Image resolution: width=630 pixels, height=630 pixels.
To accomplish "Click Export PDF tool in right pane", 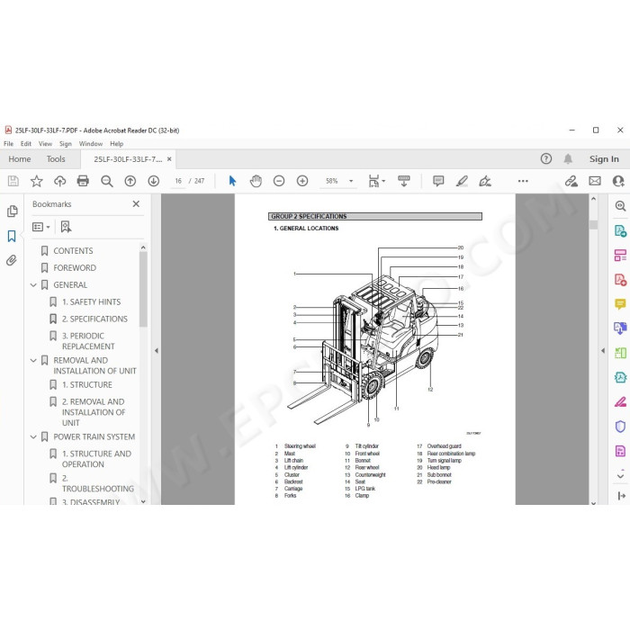I will tap(620, 231).
